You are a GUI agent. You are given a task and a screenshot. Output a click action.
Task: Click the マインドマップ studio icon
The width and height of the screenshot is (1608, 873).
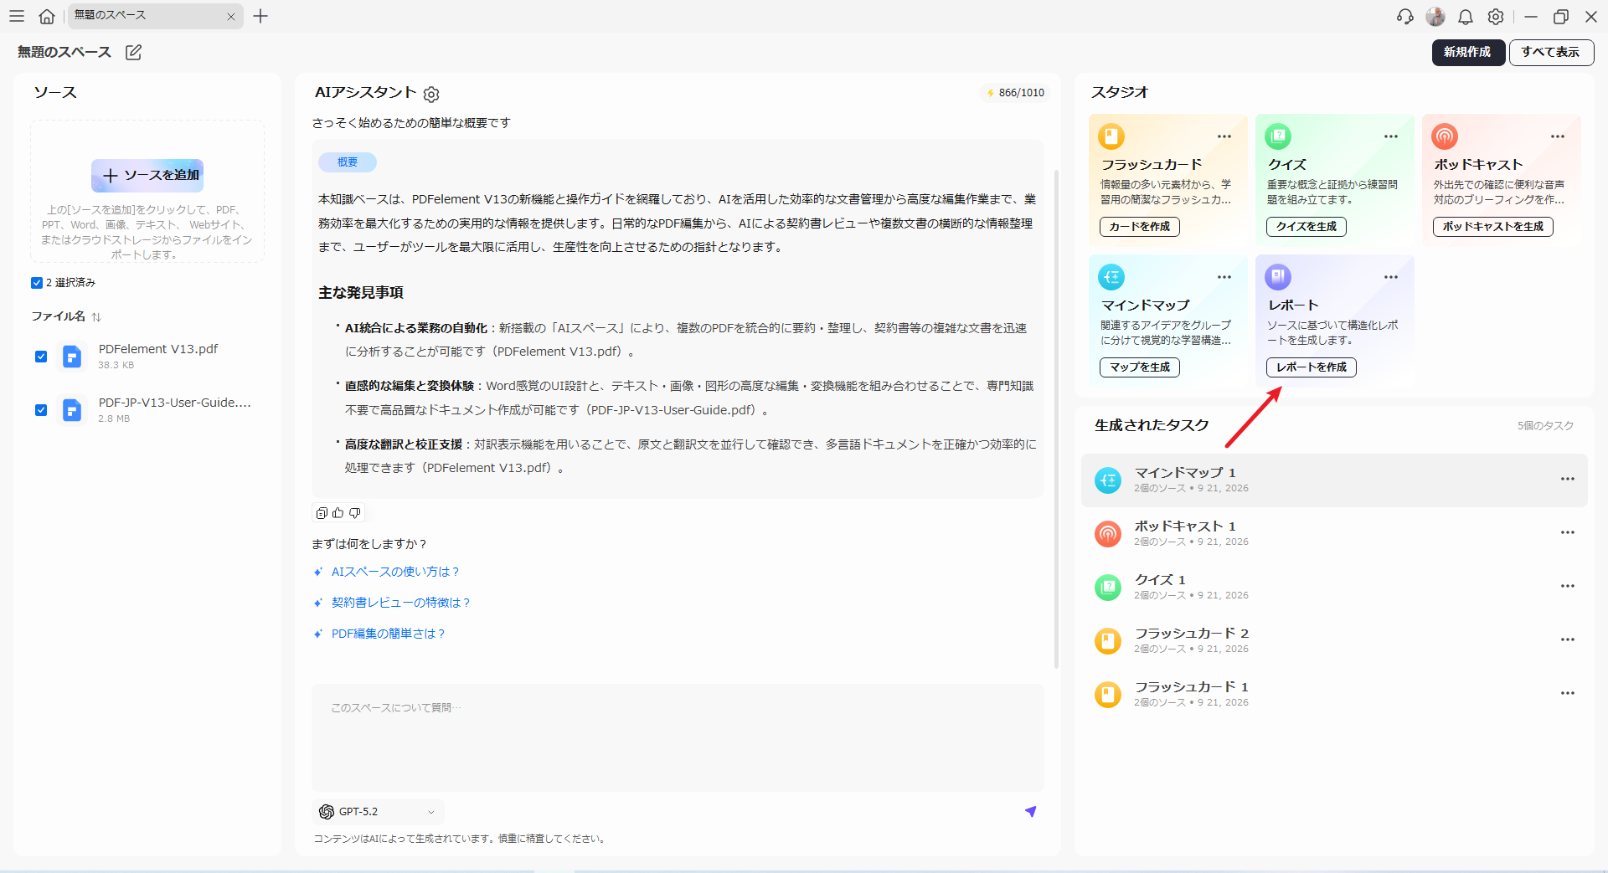click(1111, 277)
